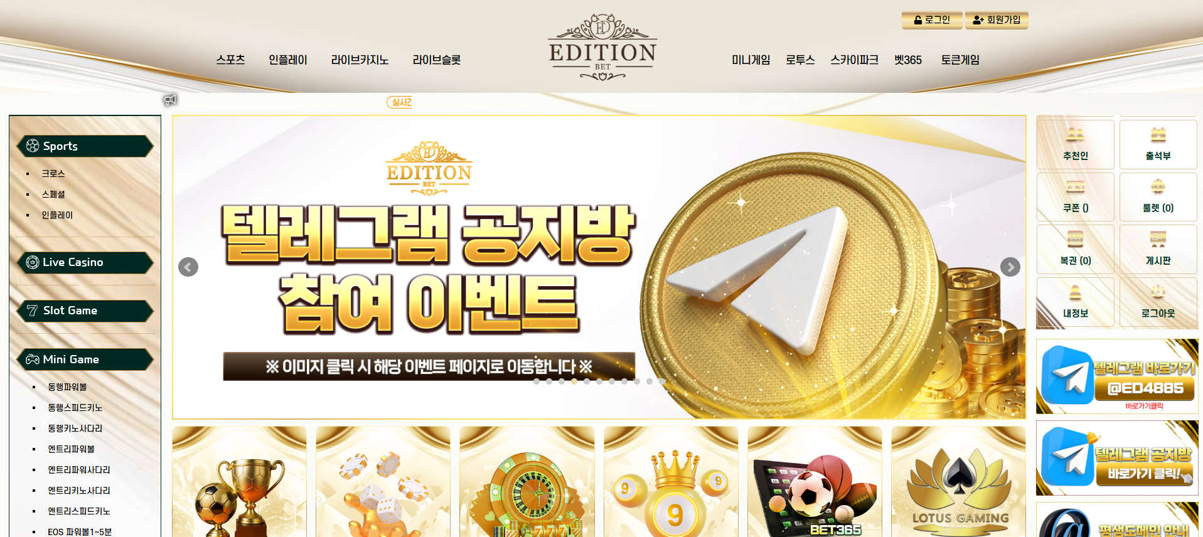The width and height of the screenshot is (1203, 537).
Task: Expand the Slot Game sidebar section
Action: coord(85,311)
